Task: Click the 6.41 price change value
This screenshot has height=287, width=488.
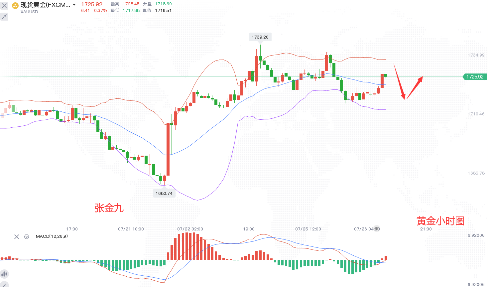Action: point(85,11)
